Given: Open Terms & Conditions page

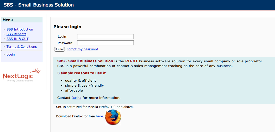Looking at the screenshot, I should tap(22, 47).
